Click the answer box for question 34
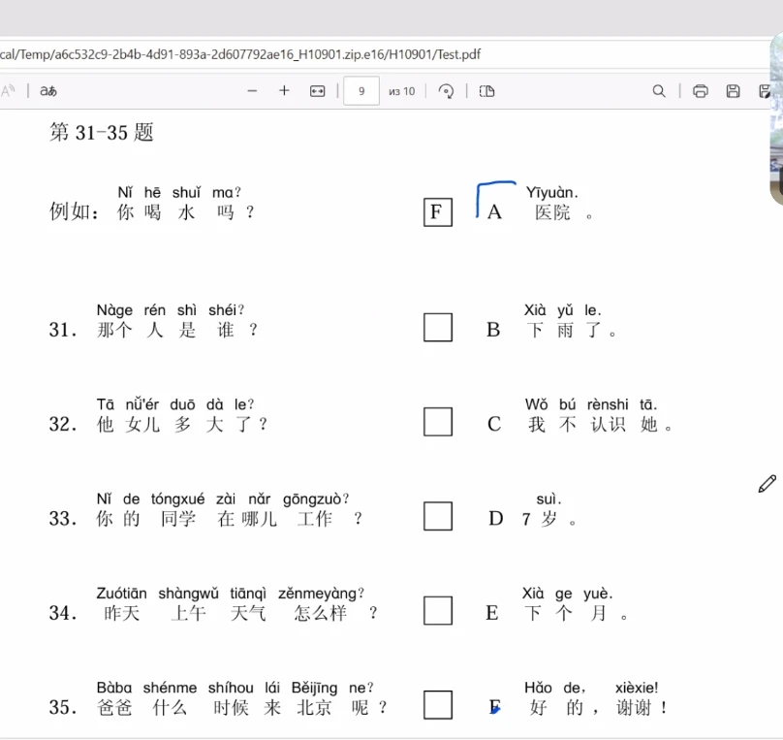This screenshot has width=783, height=740. (x=438, y=611)
